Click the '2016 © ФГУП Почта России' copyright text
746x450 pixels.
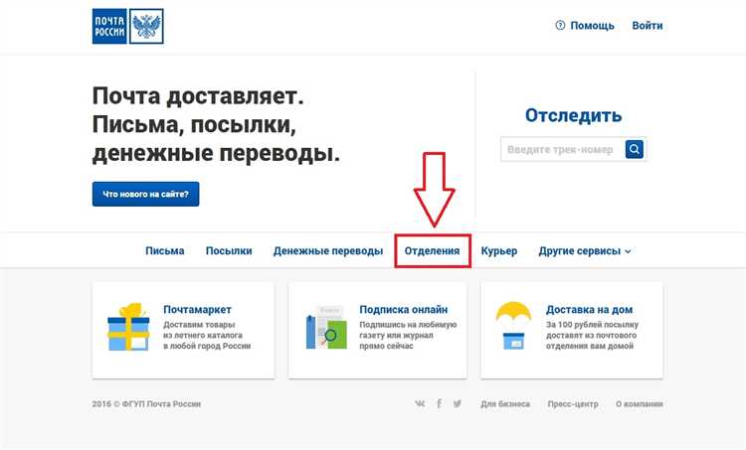[146, 404]
